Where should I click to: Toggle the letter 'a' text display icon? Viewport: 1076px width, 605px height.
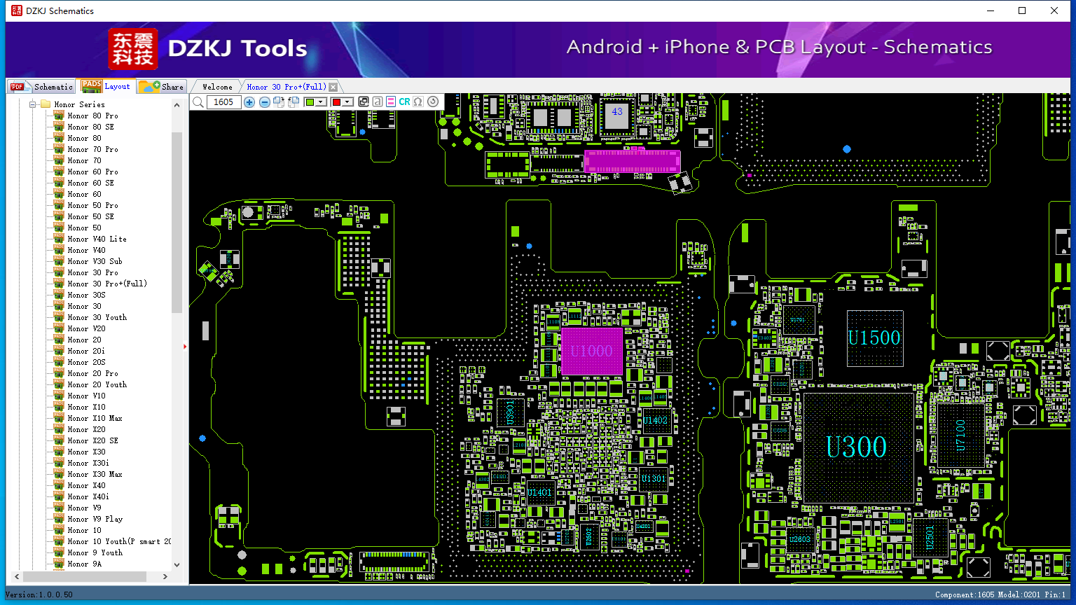pyautogui.click(x=377, y=102)
